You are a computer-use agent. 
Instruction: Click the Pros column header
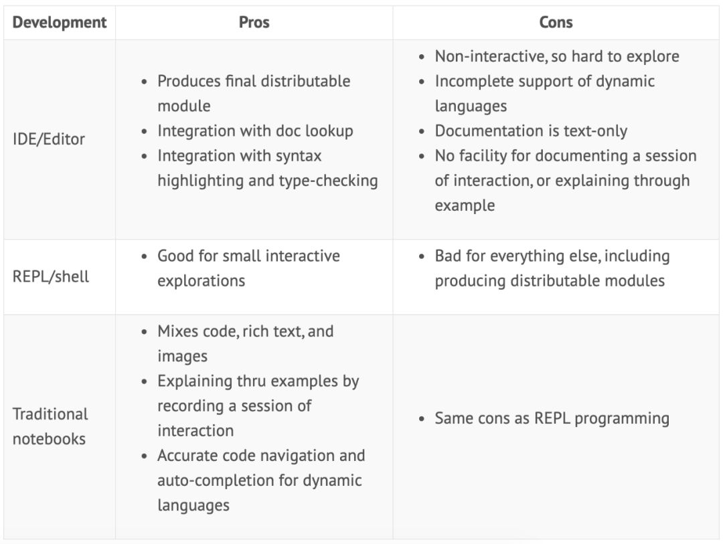pos(254,22)
